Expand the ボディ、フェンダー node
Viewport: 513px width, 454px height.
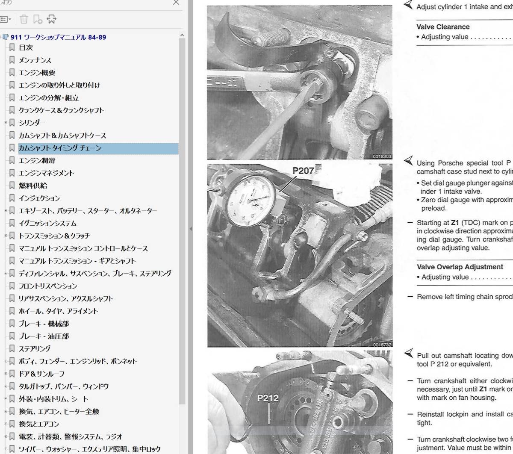point(6,361)
